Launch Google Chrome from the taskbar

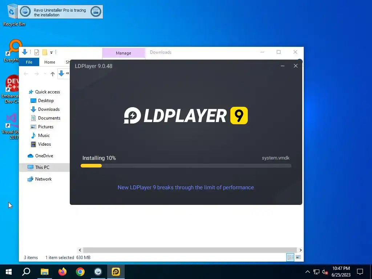point(80,272)
